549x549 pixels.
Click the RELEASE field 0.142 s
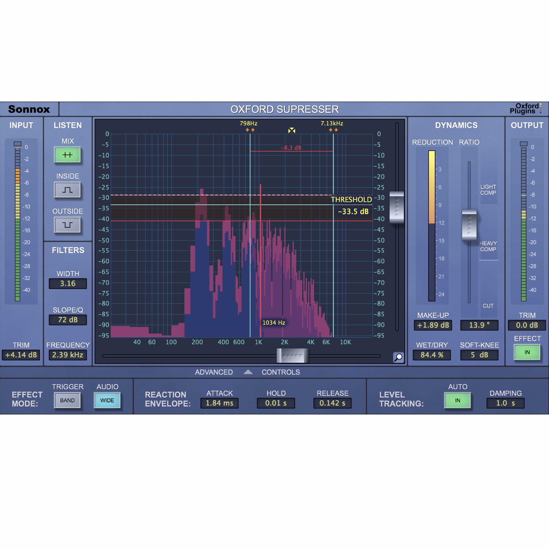point(332,403)
